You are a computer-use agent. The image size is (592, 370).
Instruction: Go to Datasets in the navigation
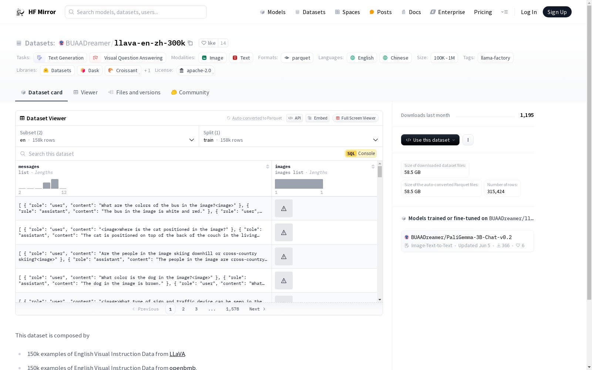(310, 12)
